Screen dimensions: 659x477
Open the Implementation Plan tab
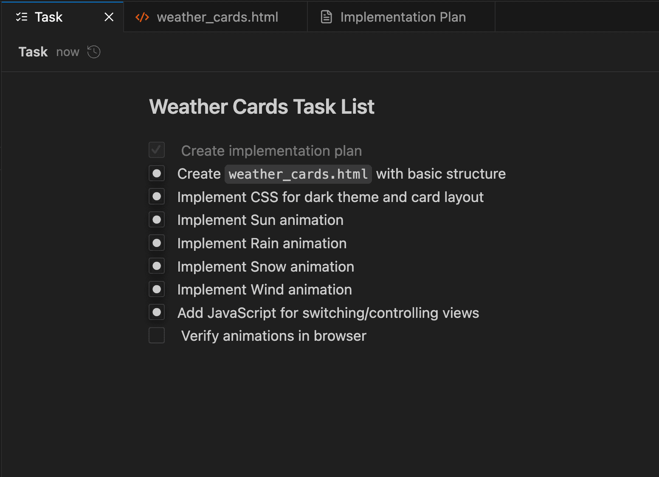(402, 17)
